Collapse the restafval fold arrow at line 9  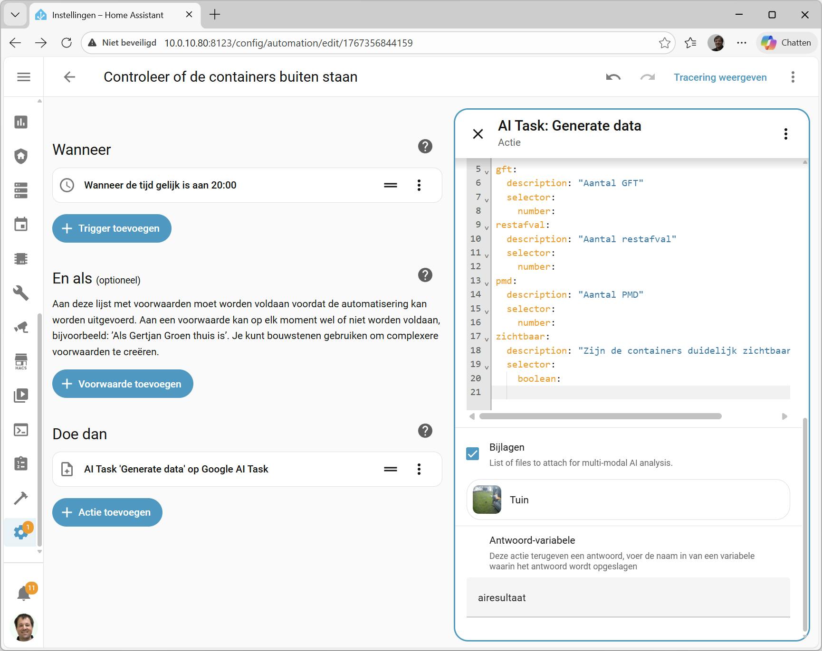(x=487, y=227)
